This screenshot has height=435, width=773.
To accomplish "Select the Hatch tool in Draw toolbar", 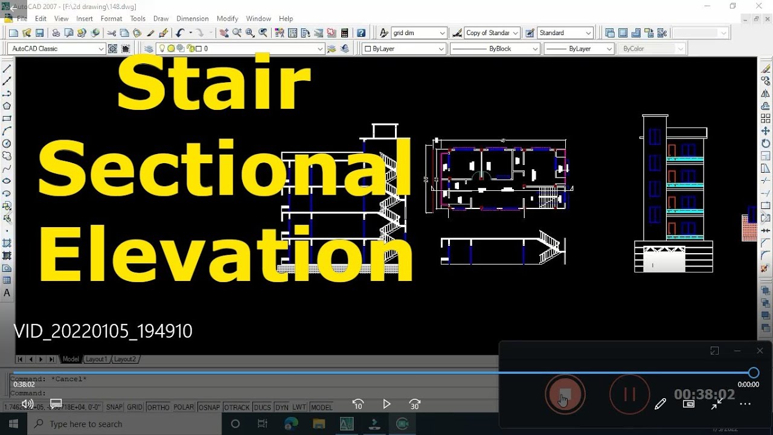I will click(7, 243).
